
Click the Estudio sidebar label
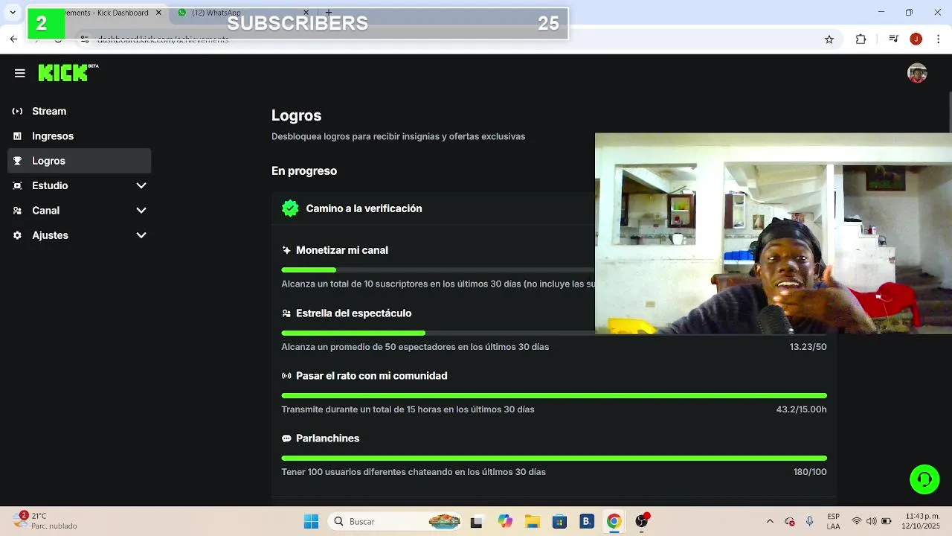50,185
